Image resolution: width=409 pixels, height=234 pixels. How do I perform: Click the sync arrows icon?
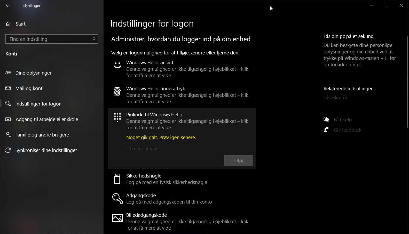coord(8,150)
